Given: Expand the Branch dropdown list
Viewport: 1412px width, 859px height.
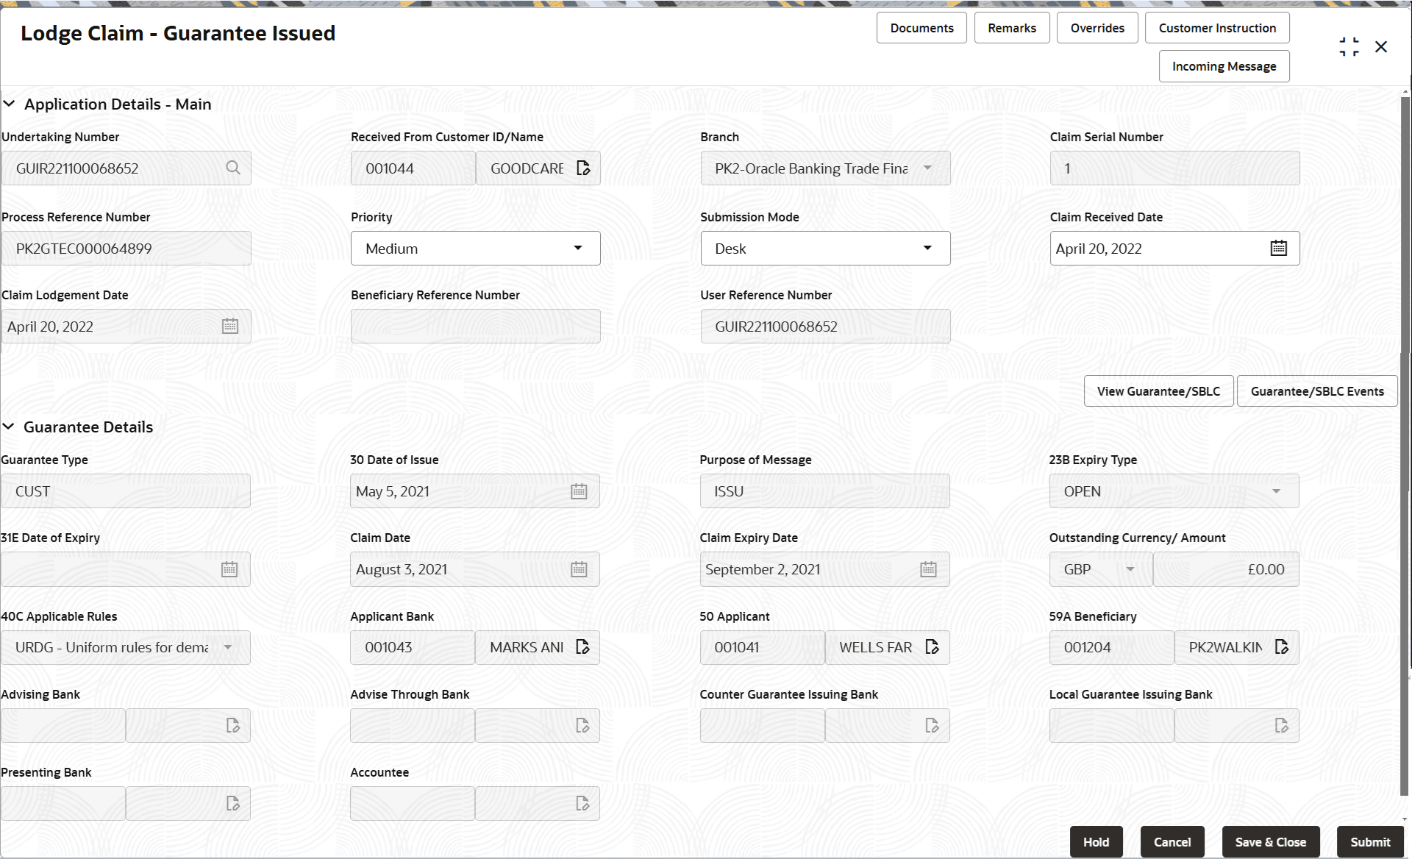Looking at the screenshot, I should (x=927, y=168).
